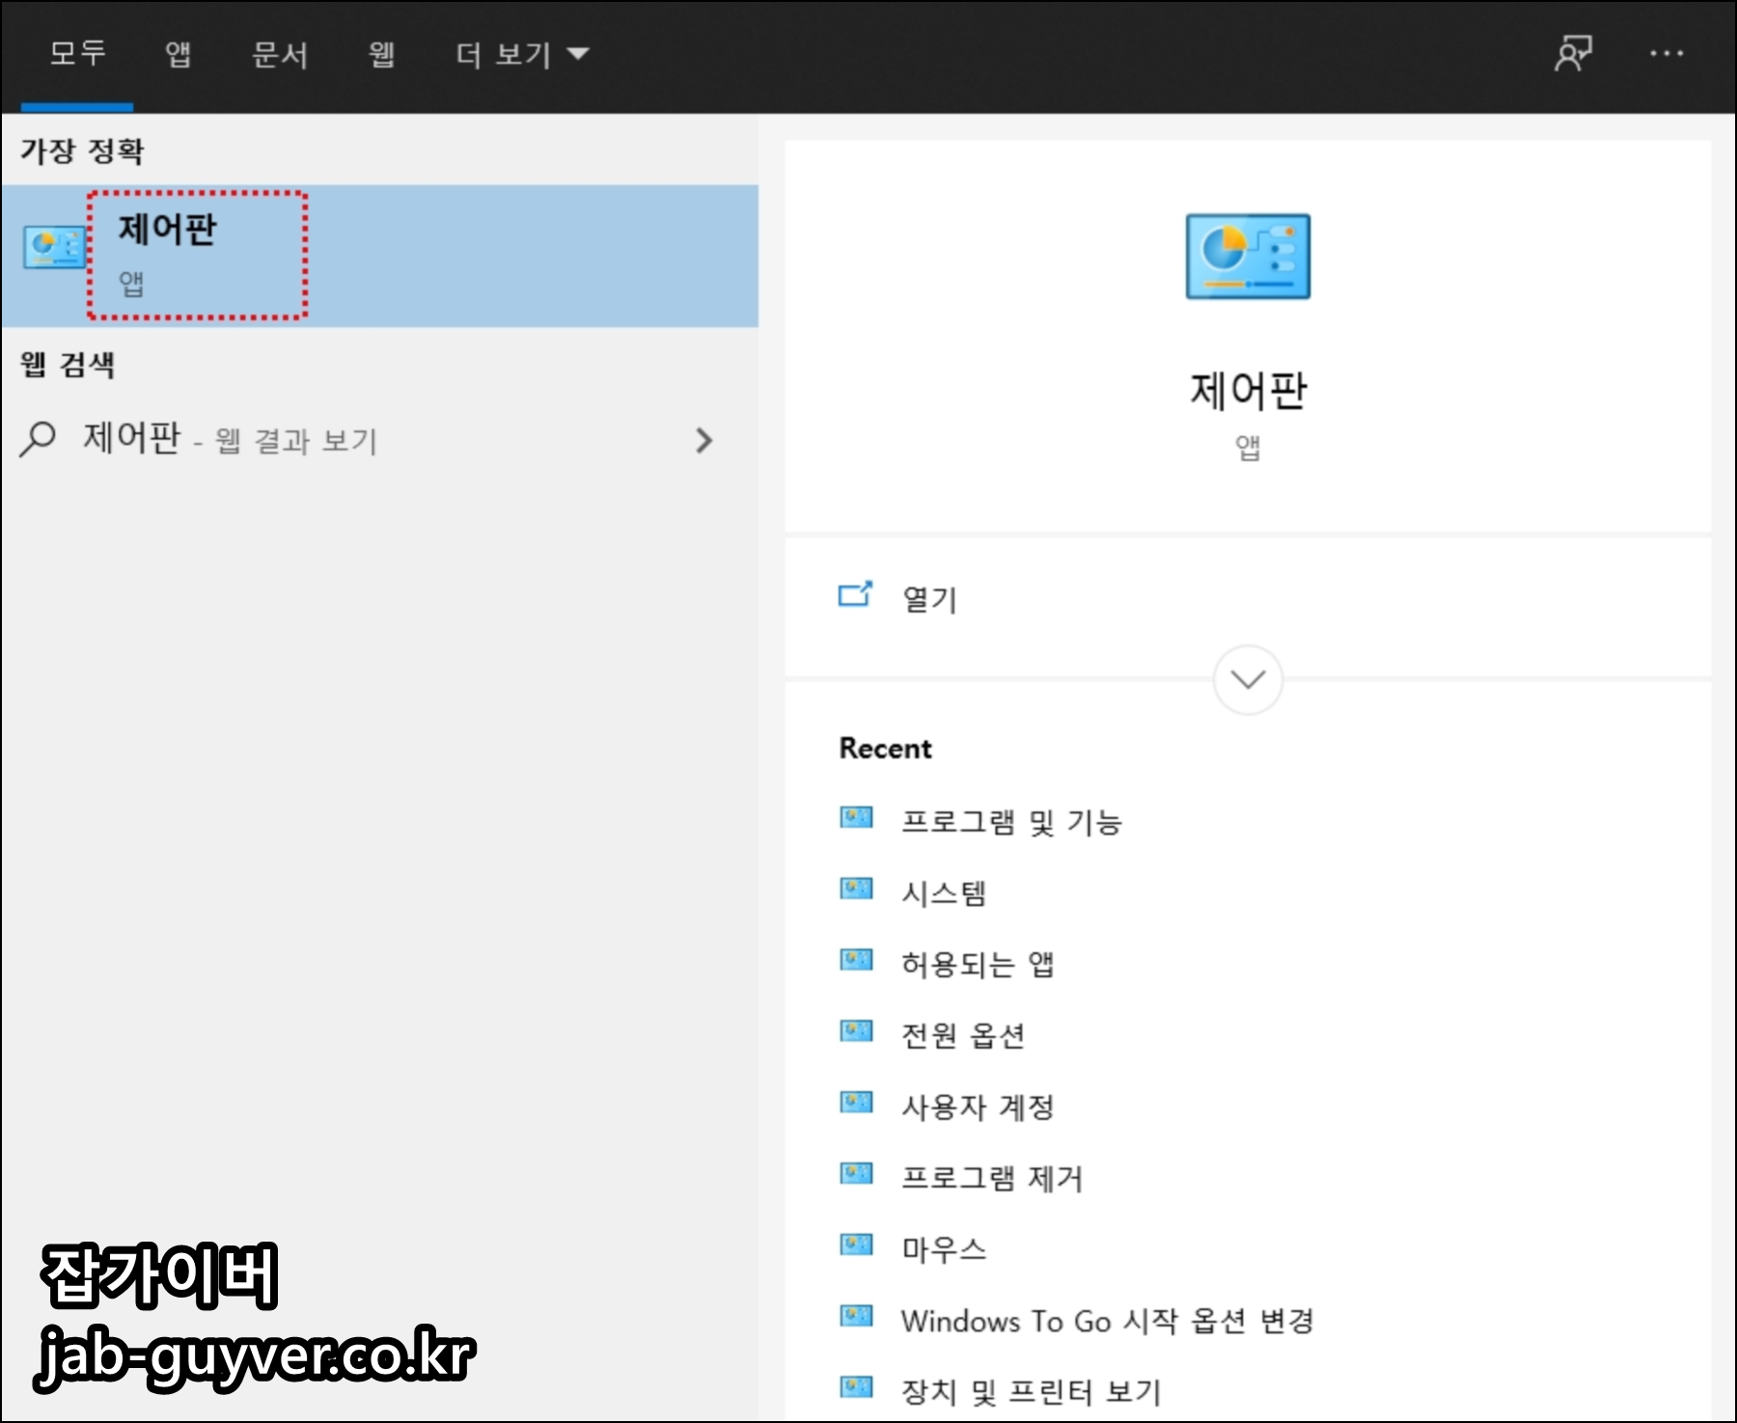
Task: Open recent item 장치 및 프린터 보기
Action: (1031, 1392)
